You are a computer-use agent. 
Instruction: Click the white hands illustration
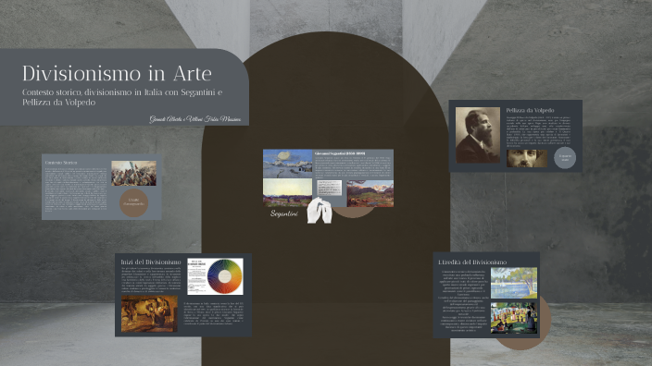click(x=320, y=211)
